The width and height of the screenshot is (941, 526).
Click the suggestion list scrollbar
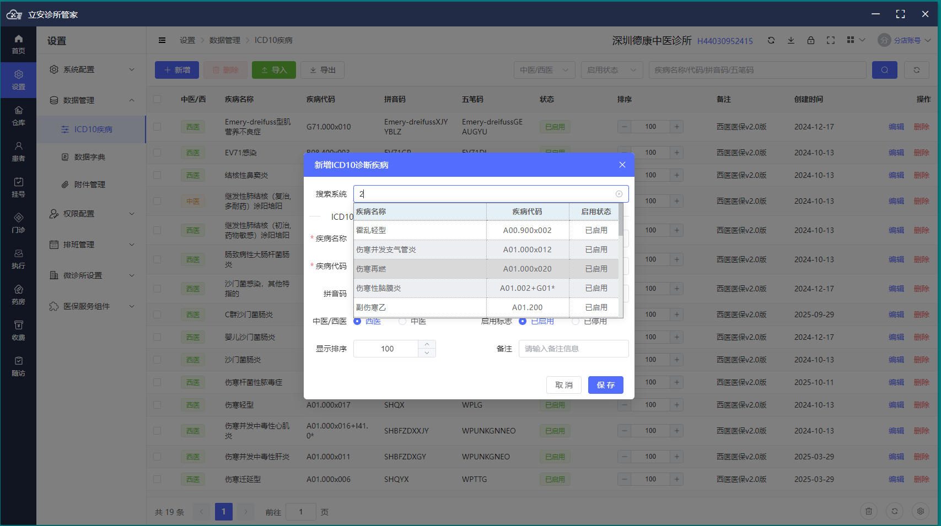(x=621, y=220)
